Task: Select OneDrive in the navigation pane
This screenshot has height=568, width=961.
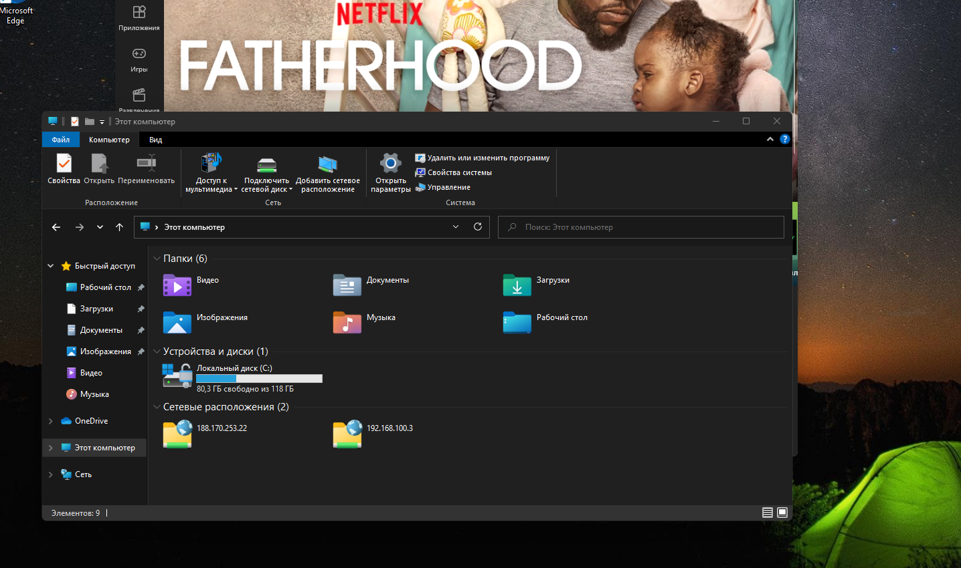Action: [x=84, y=421]
